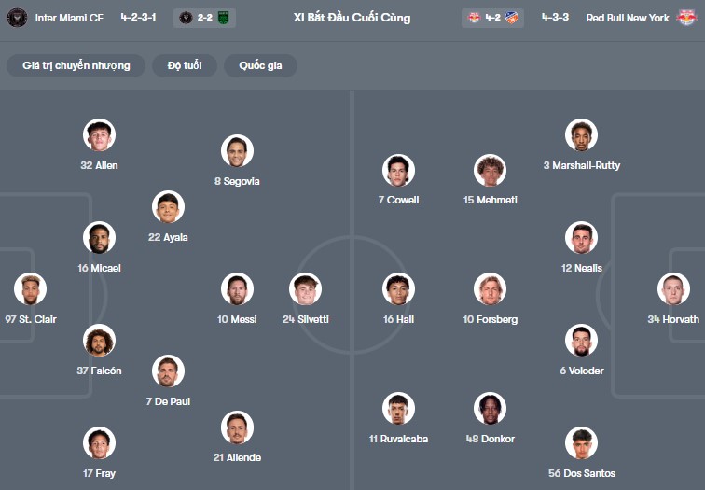Click Silvetti's player photo
Image resolution: width=705 pixels, height=490 pixels.
pos(305,289)
